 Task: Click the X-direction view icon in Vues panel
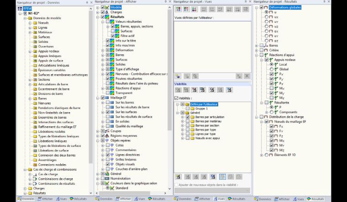(178, 9)
